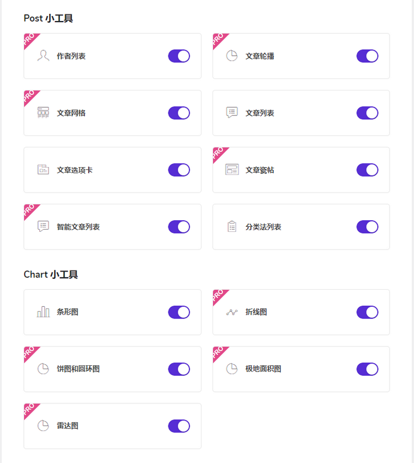Disable the 极地面积图 toggle

(x=367, y=369)
